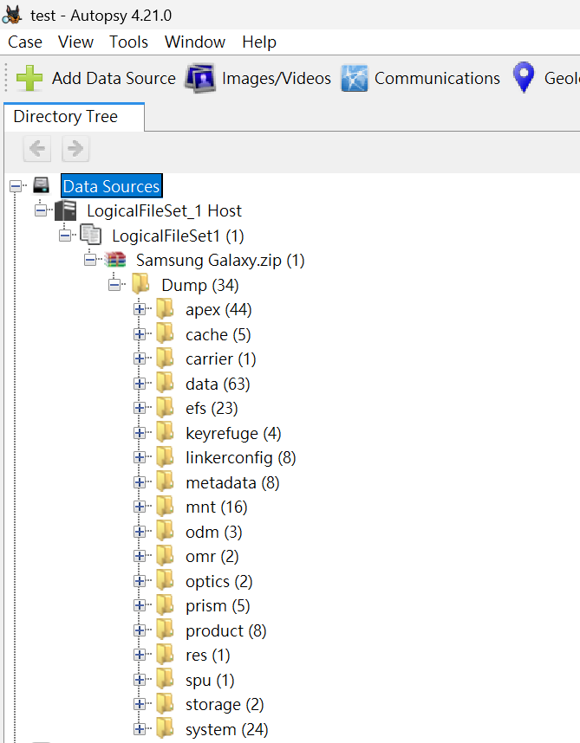Open Images/Videos gallery icon
580x743 pixels.
tap(200, 78)
